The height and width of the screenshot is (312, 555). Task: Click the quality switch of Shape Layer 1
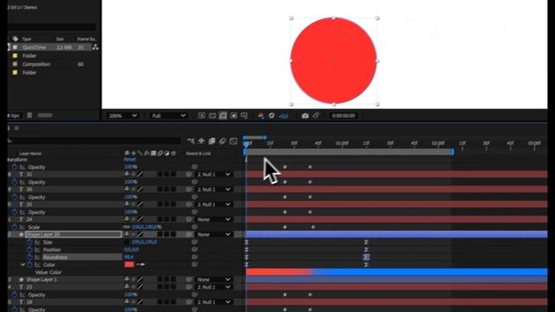pyautogui.click(x=140, y=279)
